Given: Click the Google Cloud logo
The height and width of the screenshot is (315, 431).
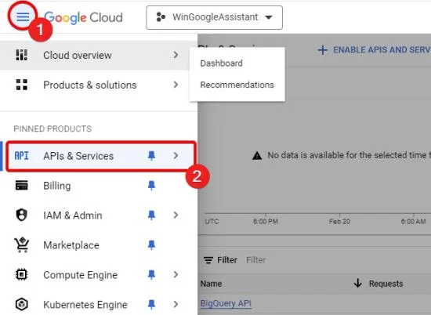Looking at the screenshot, I should pyautogui.click(x=83, y=17).
